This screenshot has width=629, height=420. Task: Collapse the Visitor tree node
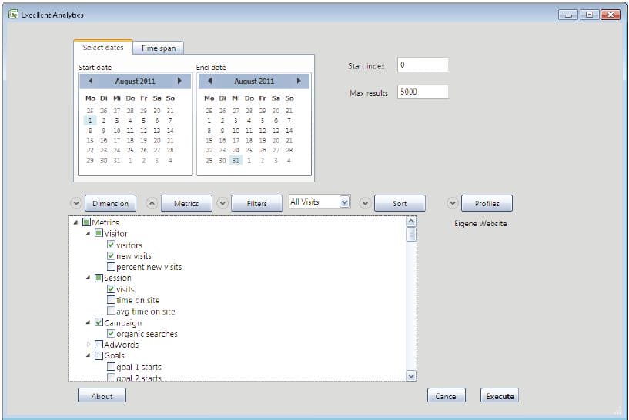click(x=89, y=234)
